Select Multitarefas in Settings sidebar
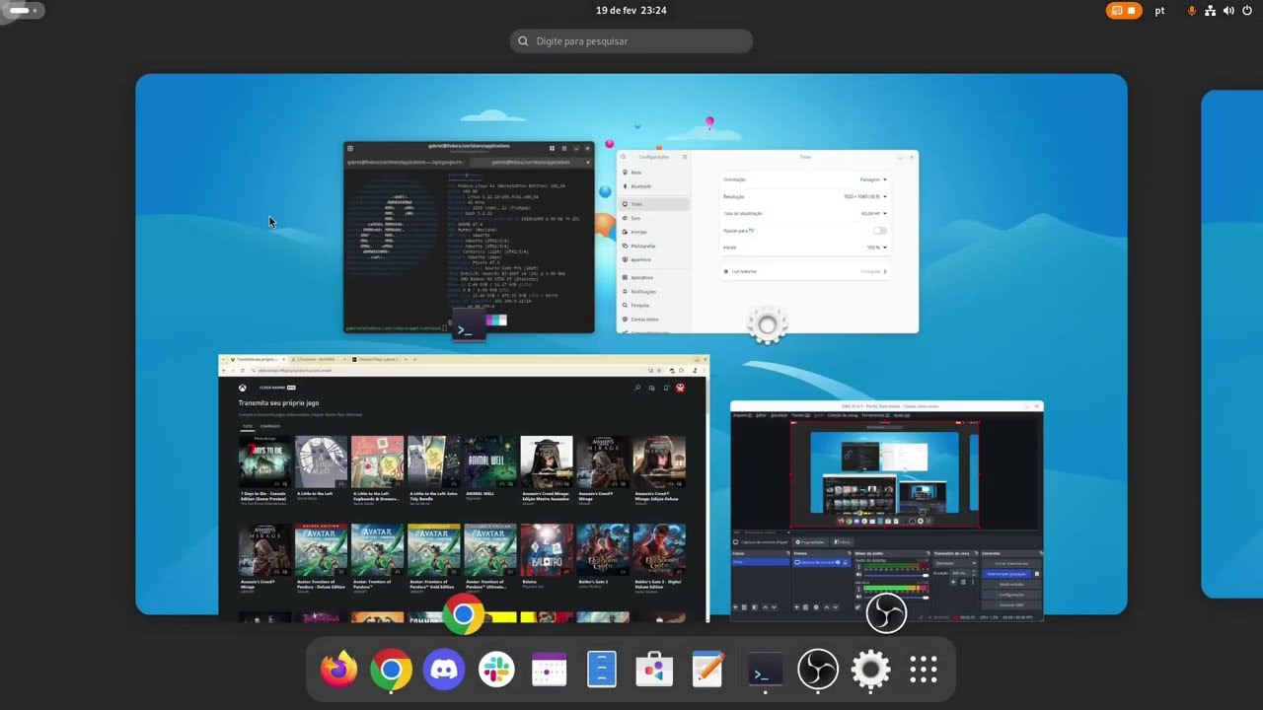This screenshot has width=1263, height=710. pyautogui.click(x=653, y=246)
